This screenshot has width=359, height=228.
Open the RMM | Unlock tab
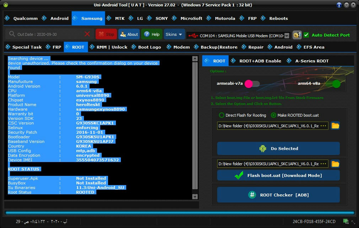click(x=108, y=47)
